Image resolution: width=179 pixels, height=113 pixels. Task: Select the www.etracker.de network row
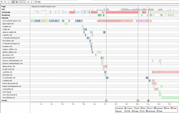[8, 58]
